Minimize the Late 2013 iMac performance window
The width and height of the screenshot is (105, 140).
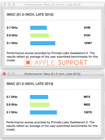tap(9, 74)
